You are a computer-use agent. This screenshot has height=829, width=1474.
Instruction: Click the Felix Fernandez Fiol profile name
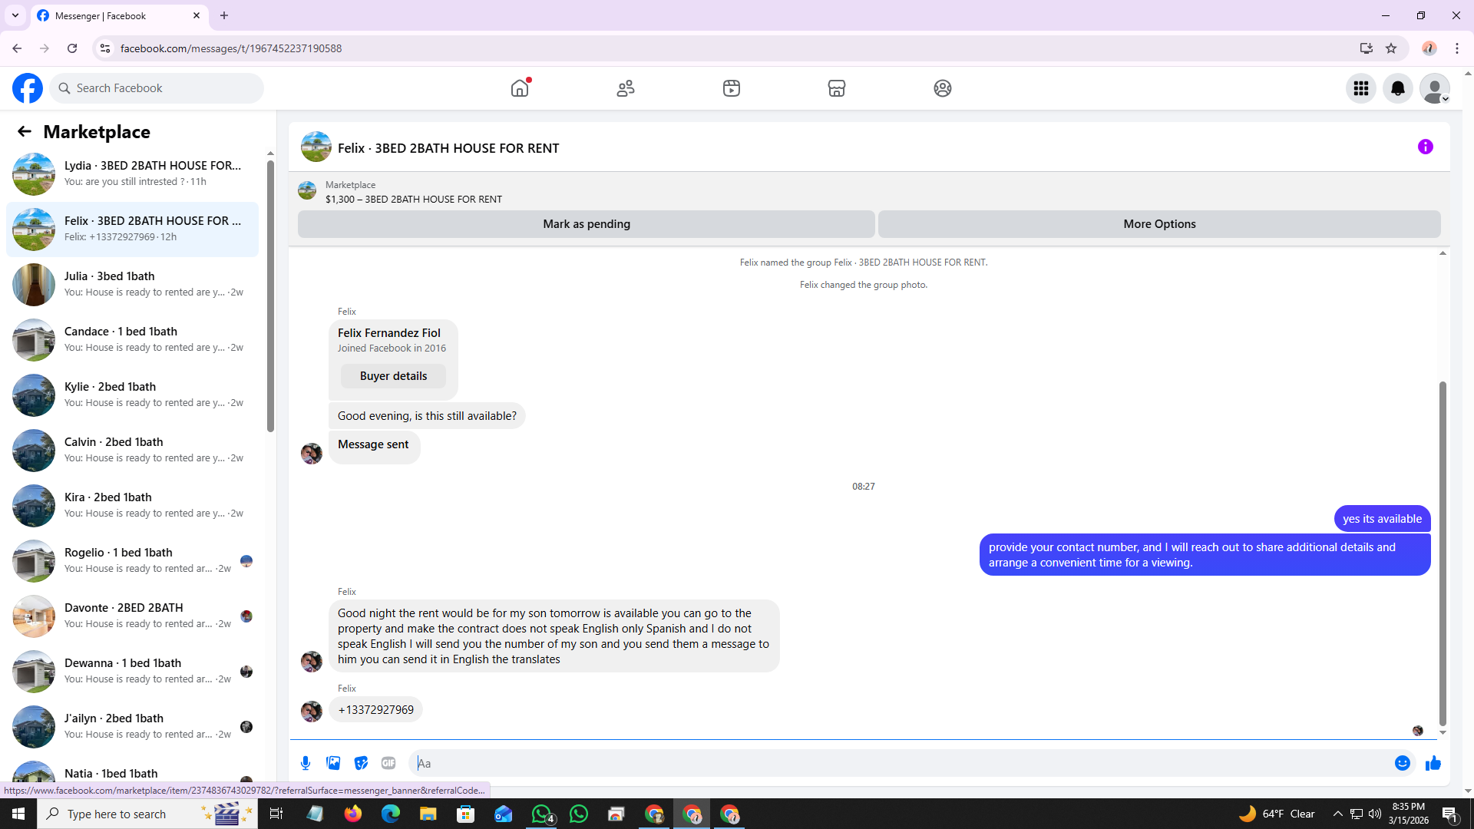pos(389,332)
